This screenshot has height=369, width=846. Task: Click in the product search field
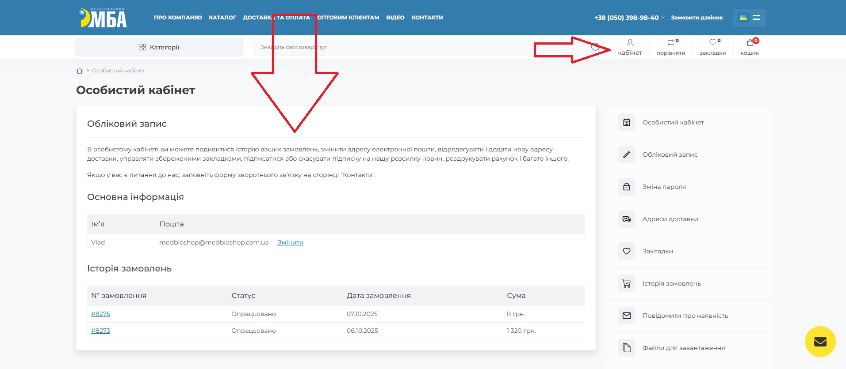398,47
